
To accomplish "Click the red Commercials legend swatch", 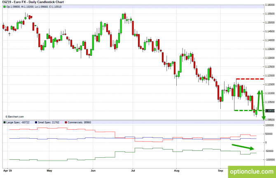I will 66,122.
